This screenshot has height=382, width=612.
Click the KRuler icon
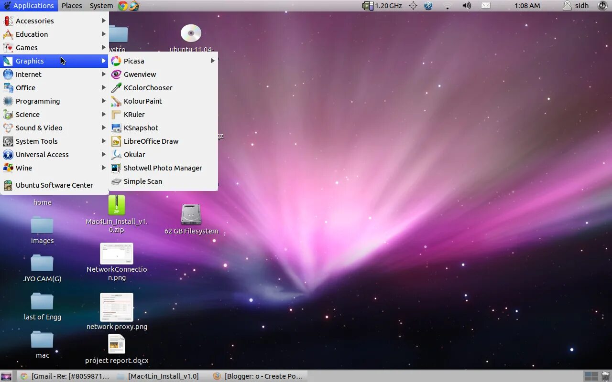coord(116,115)
